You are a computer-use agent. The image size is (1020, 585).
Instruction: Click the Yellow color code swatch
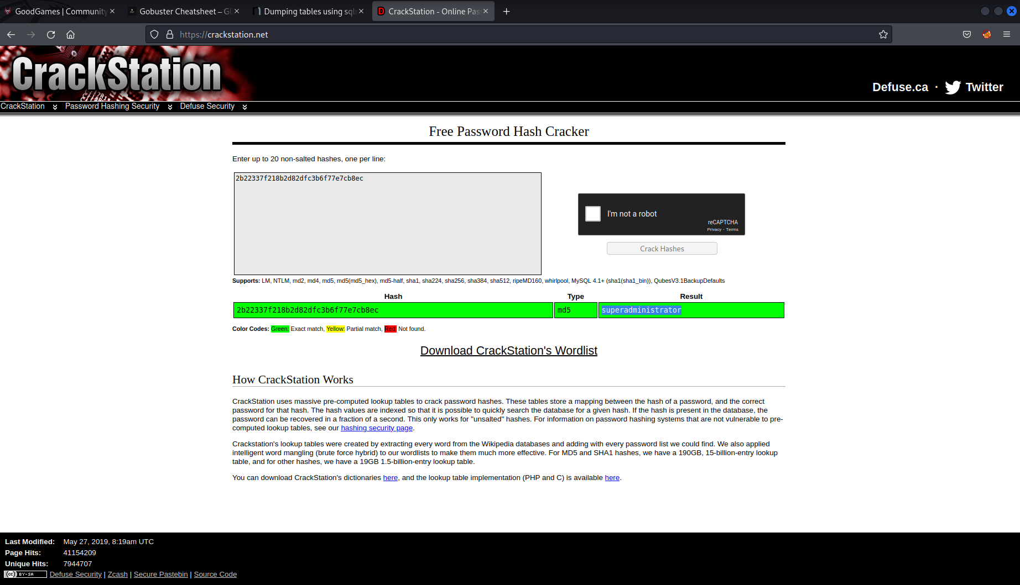pos(335,329)
